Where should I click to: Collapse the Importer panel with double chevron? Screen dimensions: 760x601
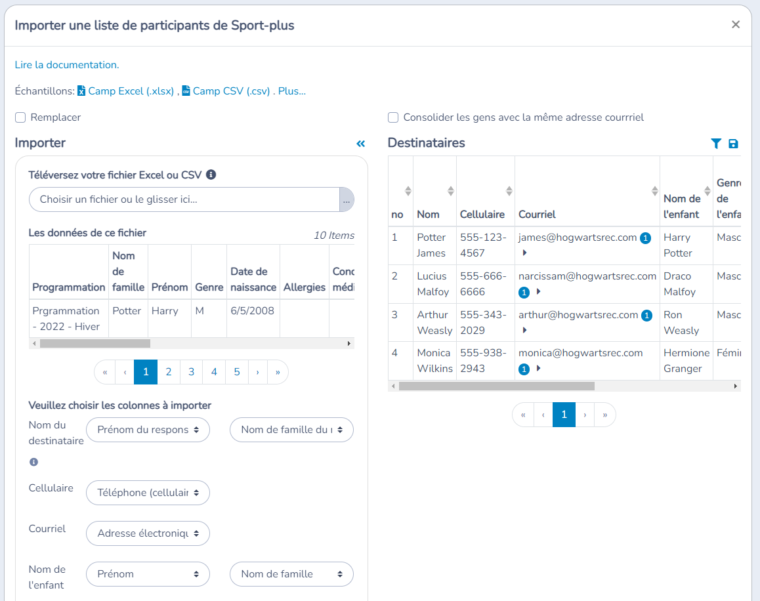(360, 144)
